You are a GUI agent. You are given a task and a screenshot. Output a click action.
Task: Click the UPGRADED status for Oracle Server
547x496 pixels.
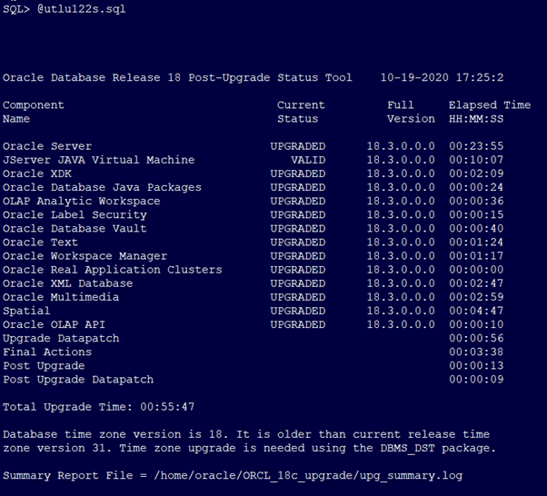click(x=298, y=146)
